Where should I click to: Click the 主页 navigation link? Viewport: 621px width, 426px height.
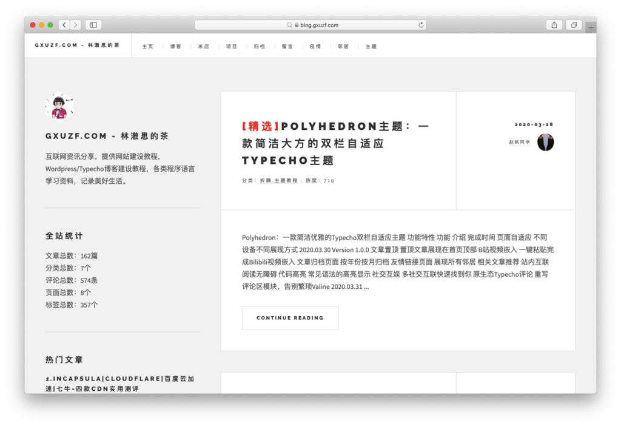click(x=147, y=46)
